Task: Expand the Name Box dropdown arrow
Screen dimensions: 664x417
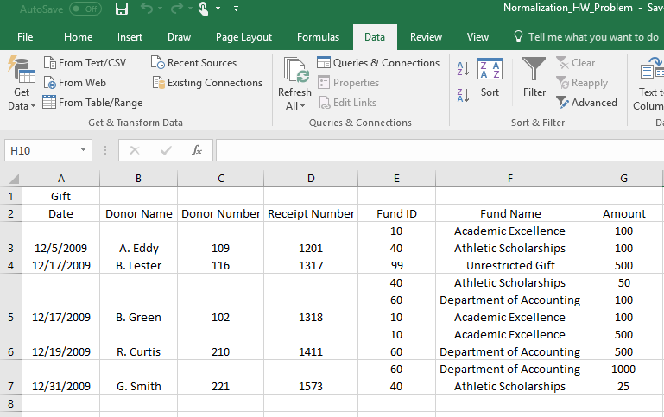Action: [x=83, y=150]
